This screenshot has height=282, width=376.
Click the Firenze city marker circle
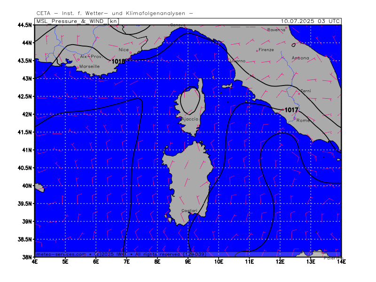coord(257,51)
